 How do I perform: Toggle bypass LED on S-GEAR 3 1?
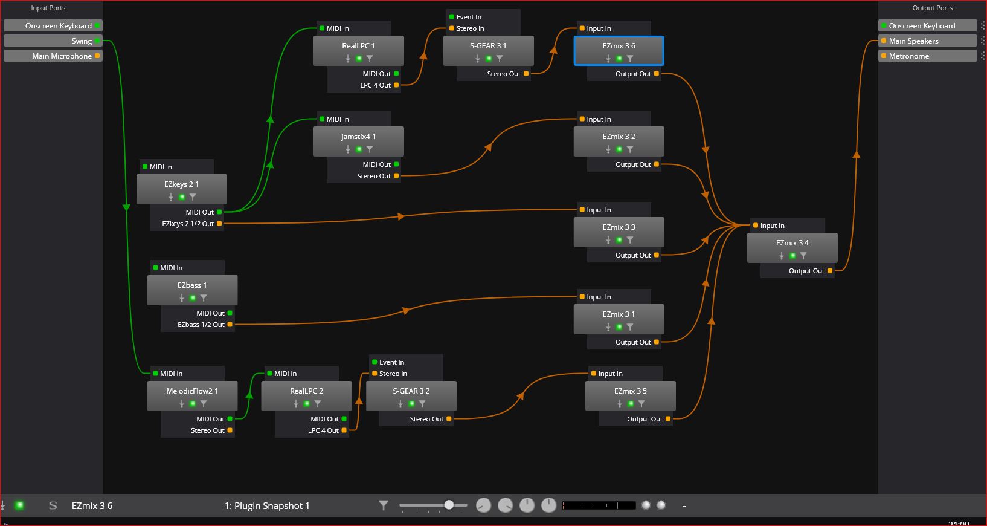pos(489,59)
